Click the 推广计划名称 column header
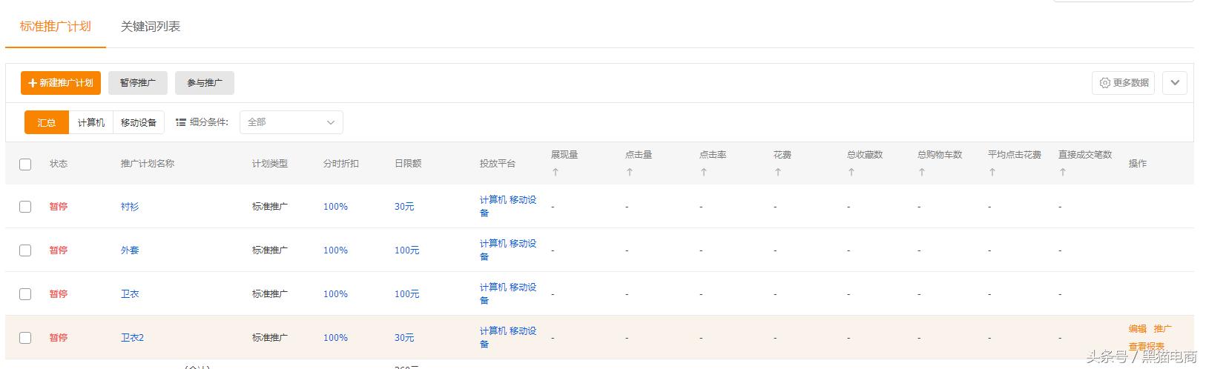 click(148, 164)
